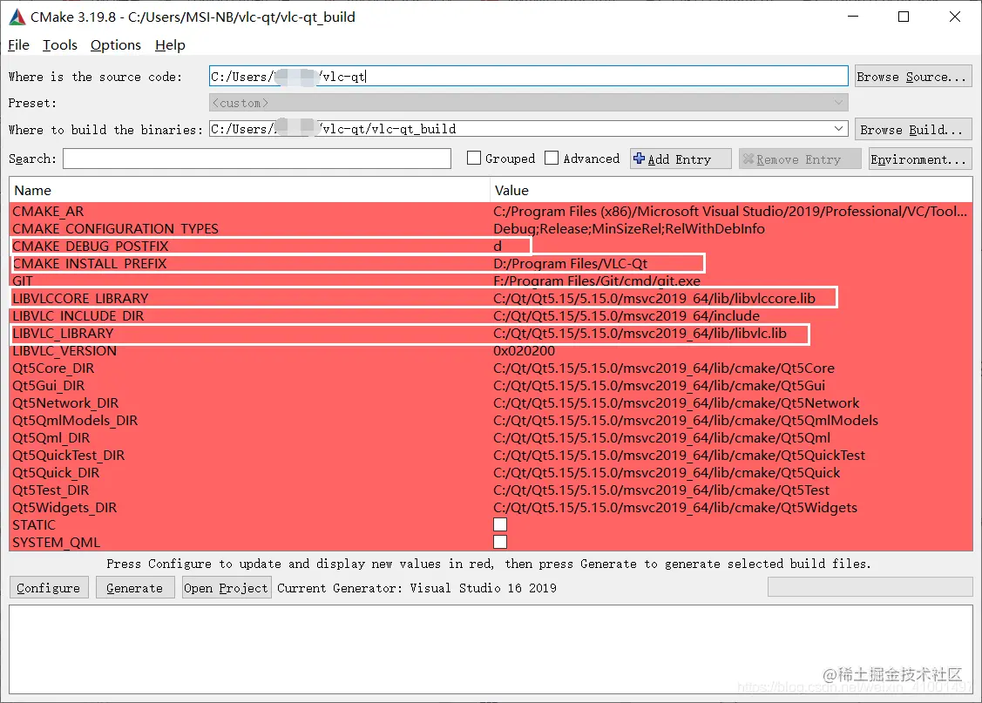Enable the Advanced checkbox
The width and height of the screenshot is (982, 703).
click(x=552, y=158)
